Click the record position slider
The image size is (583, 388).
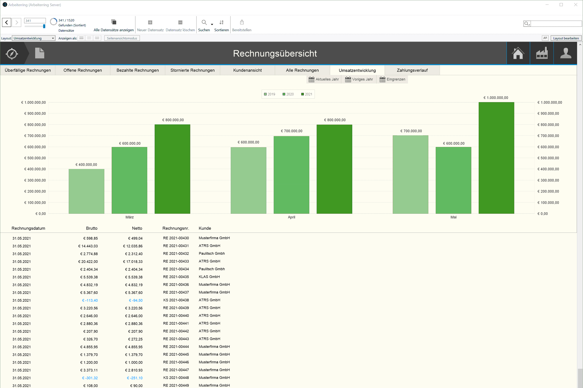point(44,26)
